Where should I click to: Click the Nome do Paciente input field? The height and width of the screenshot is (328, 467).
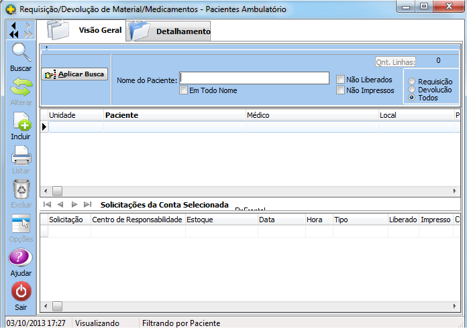[254, 78]
